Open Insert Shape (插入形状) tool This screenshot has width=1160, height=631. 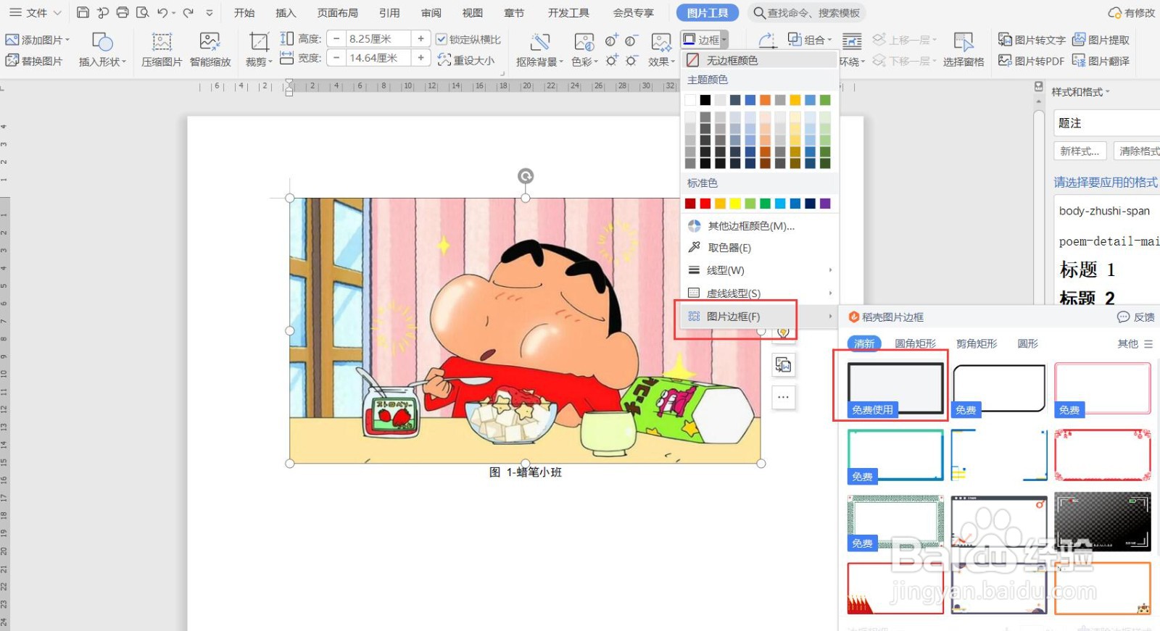point(102,49)
